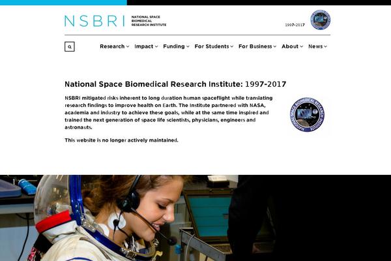Image resolution: width=391 pixels, height=261 pixels.
Task: Click the text 'This website is no longer actively maintained.'
Action: (x=121, y=140)
